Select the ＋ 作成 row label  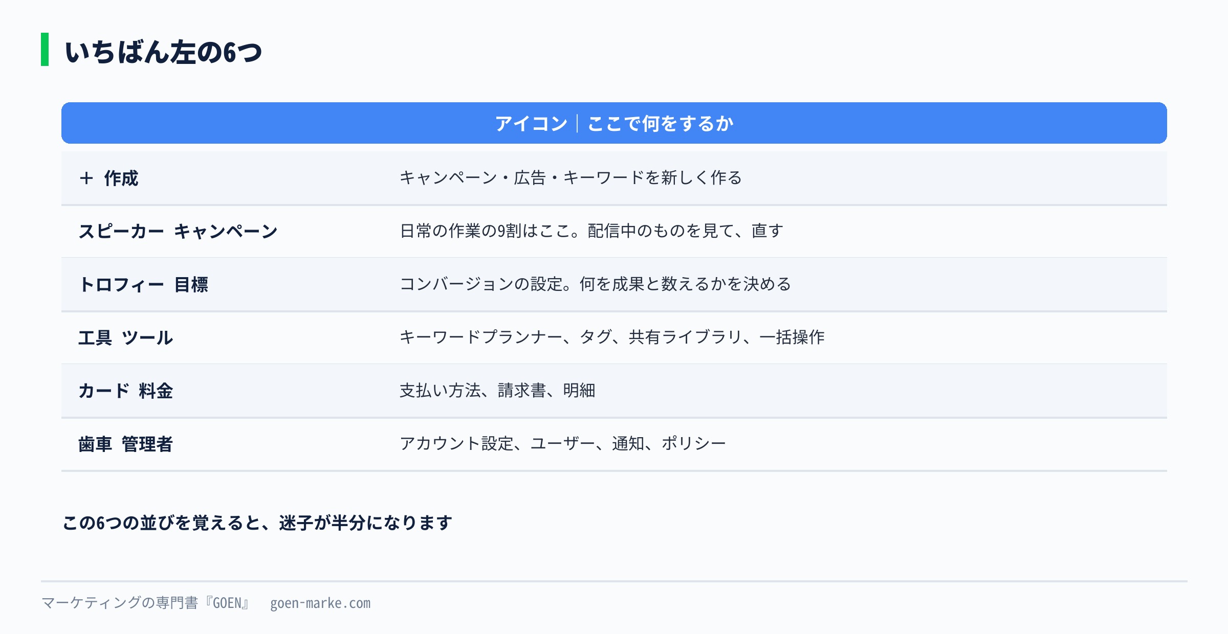pos(108,178)
